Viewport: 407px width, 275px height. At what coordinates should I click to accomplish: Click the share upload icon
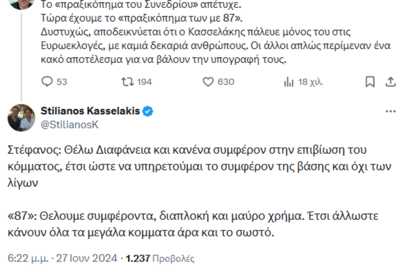point(391,82)
